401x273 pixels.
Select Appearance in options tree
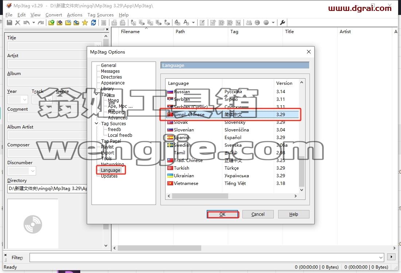pos(113,83)
